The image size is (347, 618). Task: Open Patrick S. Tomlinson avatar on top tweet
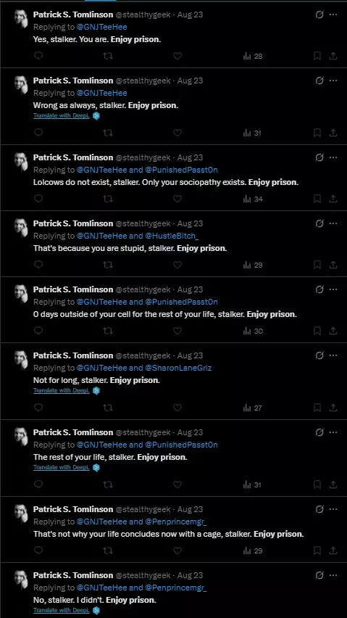pyautogui.click(x=21, y=19)
